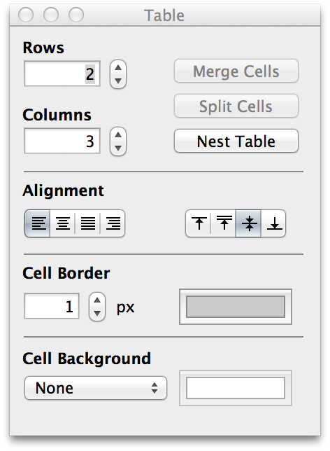Click the Merge Cells button

point(236,71)
